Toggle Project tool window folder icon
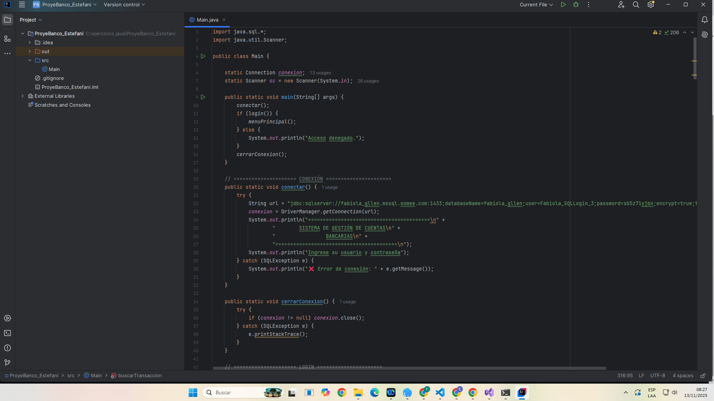This screenshot has width=714, height=401. tap(7, 20)
